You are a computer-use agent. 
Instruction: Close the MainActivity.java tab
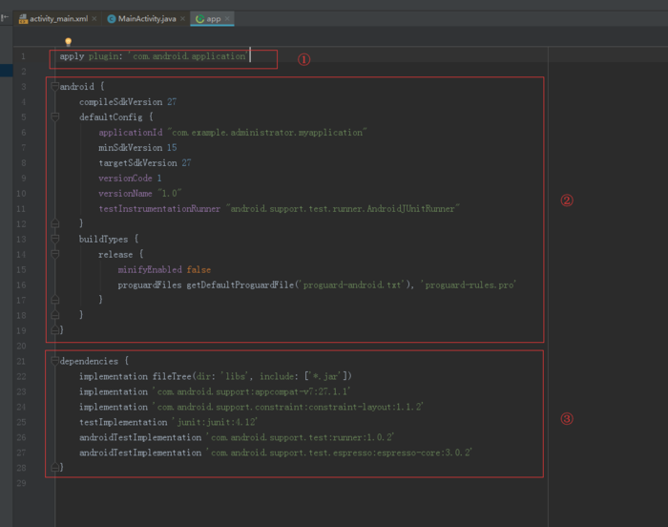182,19
